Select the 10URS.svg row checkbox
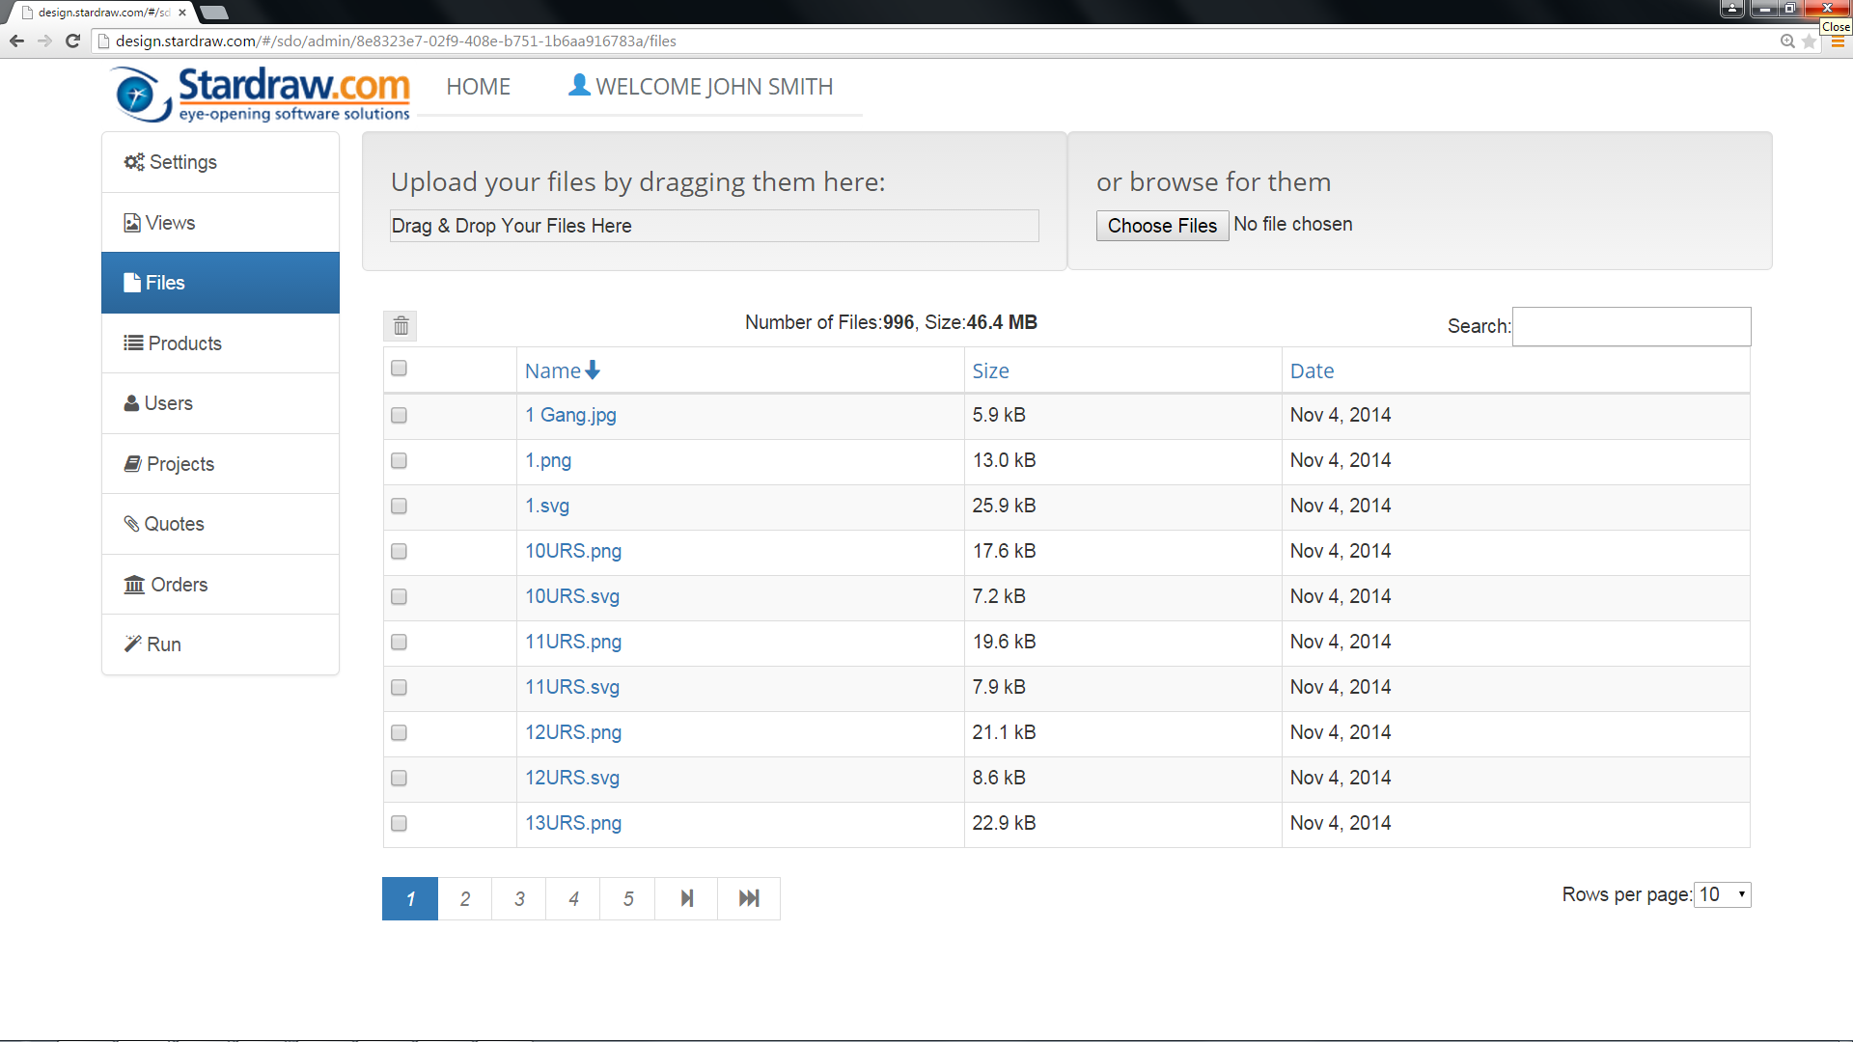 399,596
